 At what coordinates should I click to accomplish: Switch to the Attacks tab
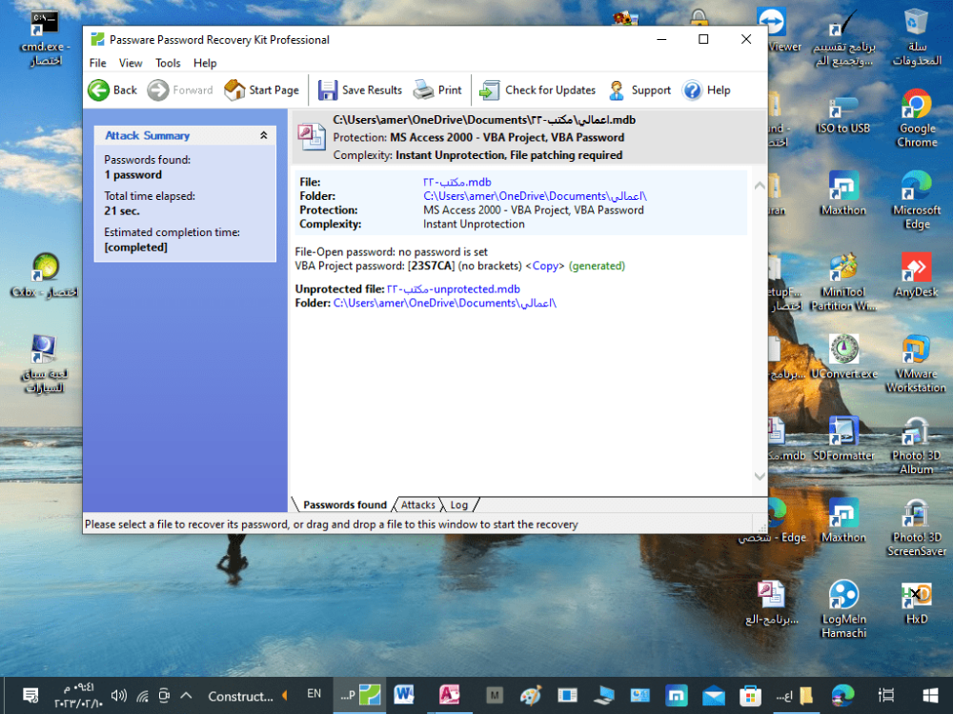418,505
